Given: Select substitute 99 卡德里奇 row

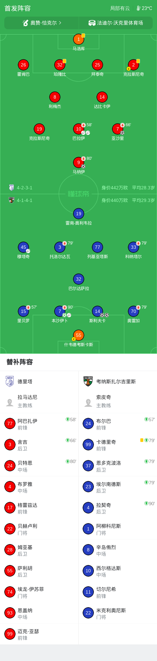Looking at the screenshot, I should click(x=118, y=444).
